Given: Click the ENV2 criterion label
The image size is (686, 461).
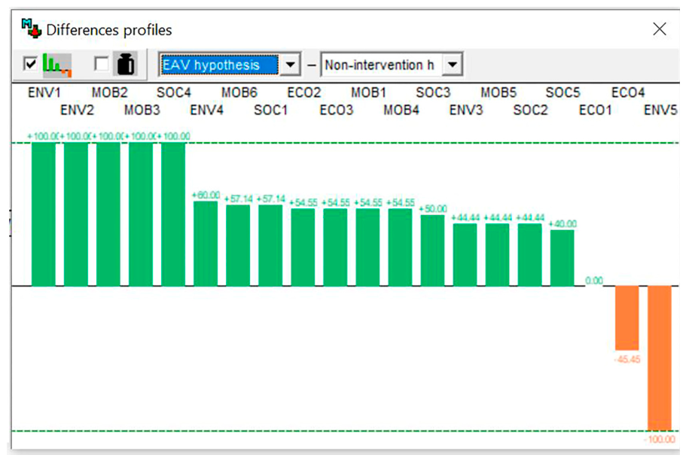Looking at the screenshot, I should click(x=77, y=110).
